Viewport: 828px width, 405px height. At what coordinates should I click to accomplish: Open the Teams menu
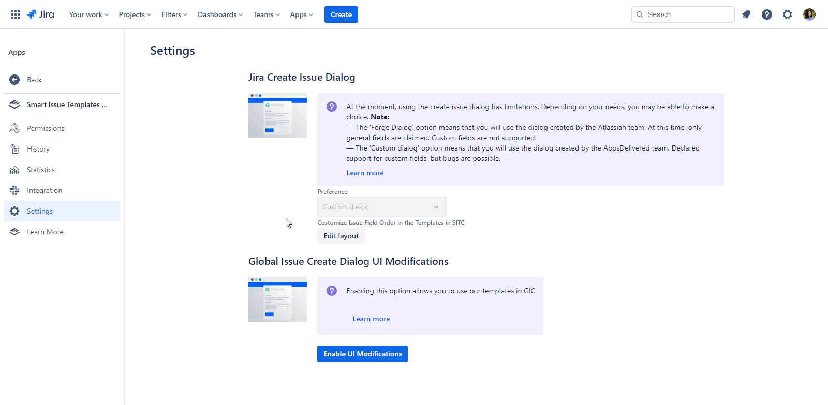[266, 14]
